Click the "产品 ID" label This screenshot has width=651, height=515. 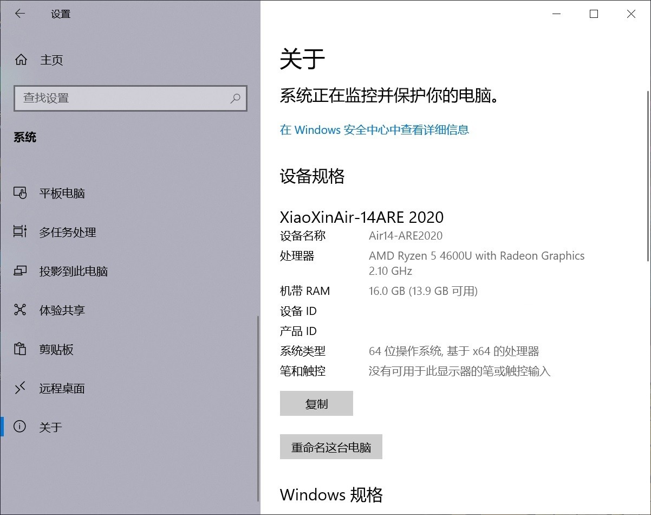[298, 331]
